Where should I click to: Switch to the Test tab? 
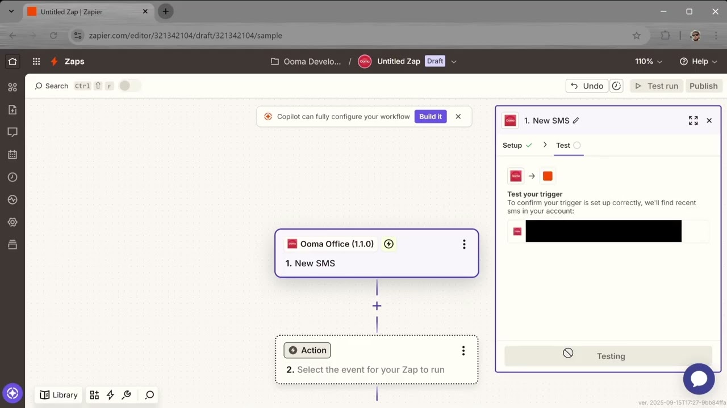568,145
